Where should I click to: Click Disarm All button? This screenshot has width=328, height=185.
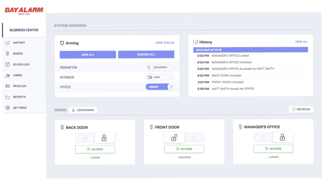coord(146,54)
